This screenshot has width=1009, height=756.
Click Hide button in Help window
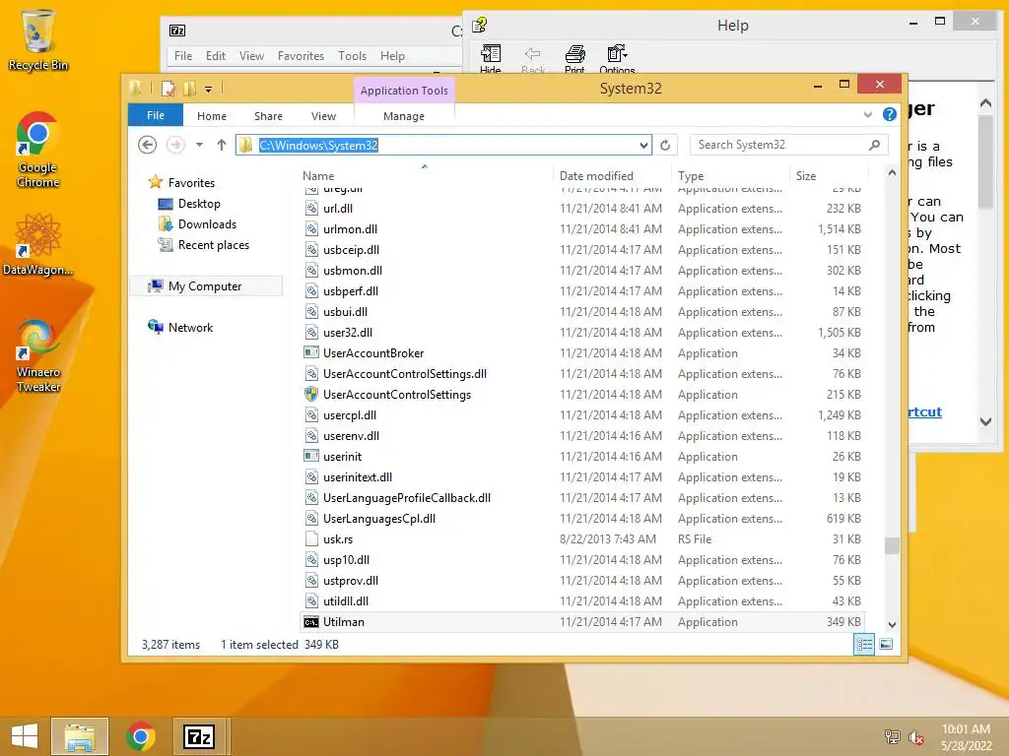pyautogui.click(x=491, y=60)
